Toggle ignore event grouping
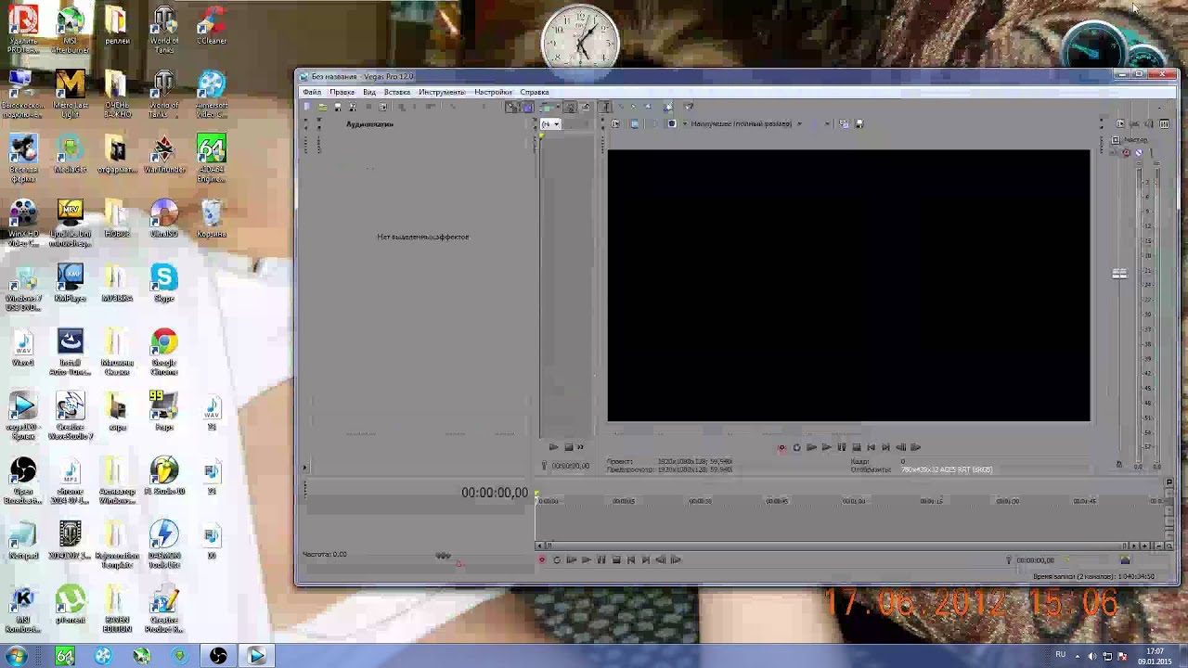This screenshot has width=1188, height=668. tap(586, 107)
